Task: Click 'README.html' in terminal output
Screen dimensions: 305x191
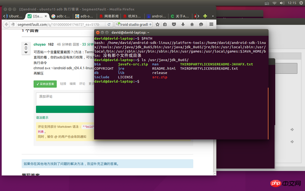Action: [164, 69]
